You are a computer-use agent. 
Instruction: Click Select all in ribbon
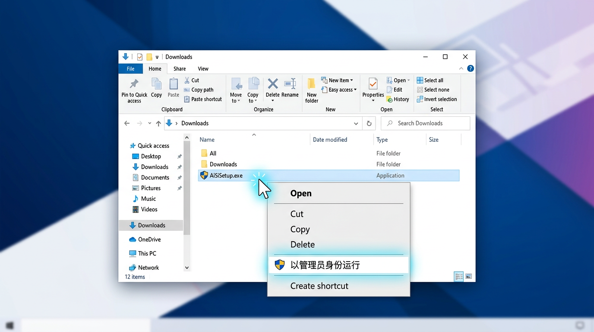(x=430, y=80)
